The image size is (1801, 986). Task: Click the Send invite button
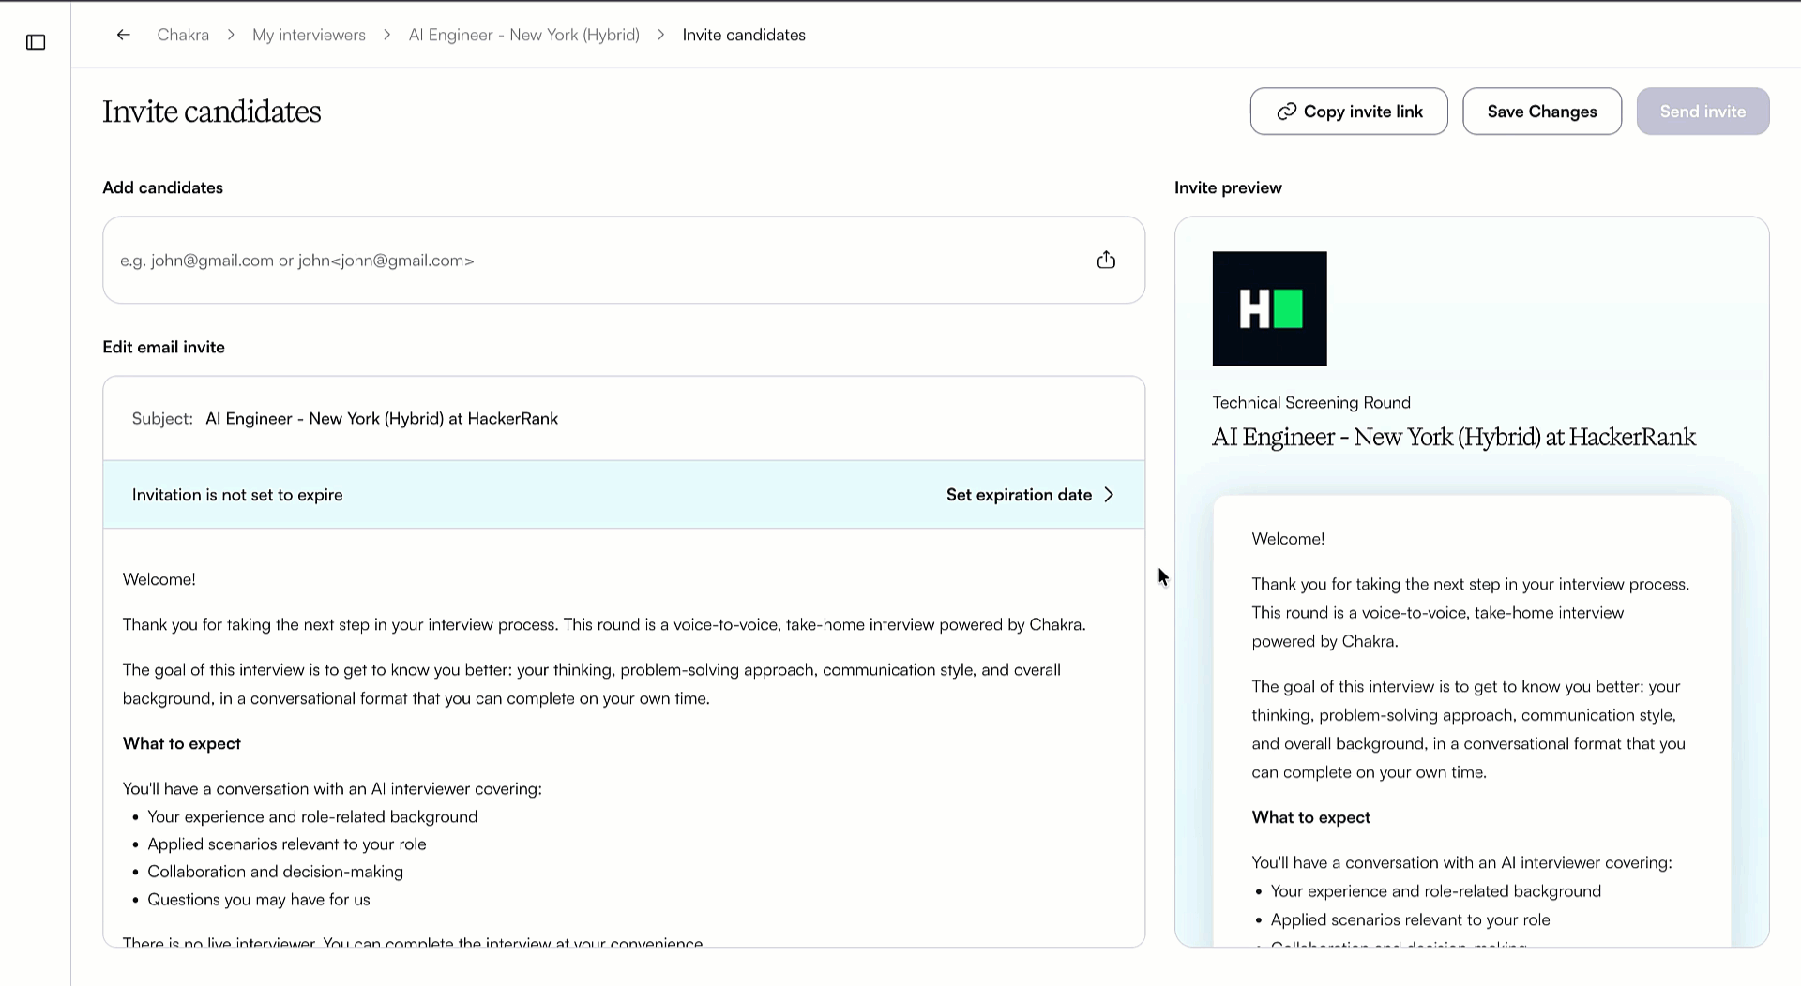tap(1703, 112)
